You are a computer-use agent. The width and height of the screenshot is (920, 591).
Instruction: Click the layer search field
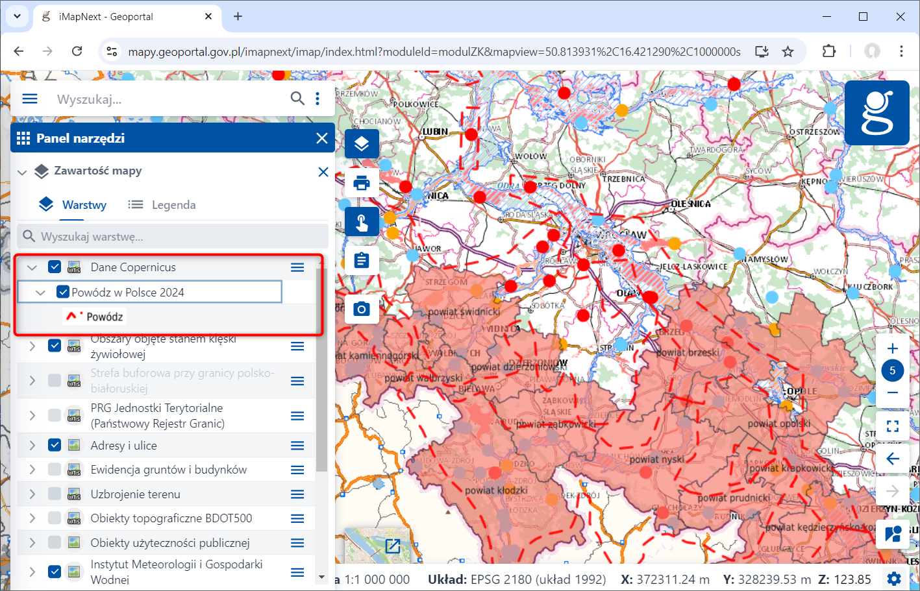click(x=172, y=235)
